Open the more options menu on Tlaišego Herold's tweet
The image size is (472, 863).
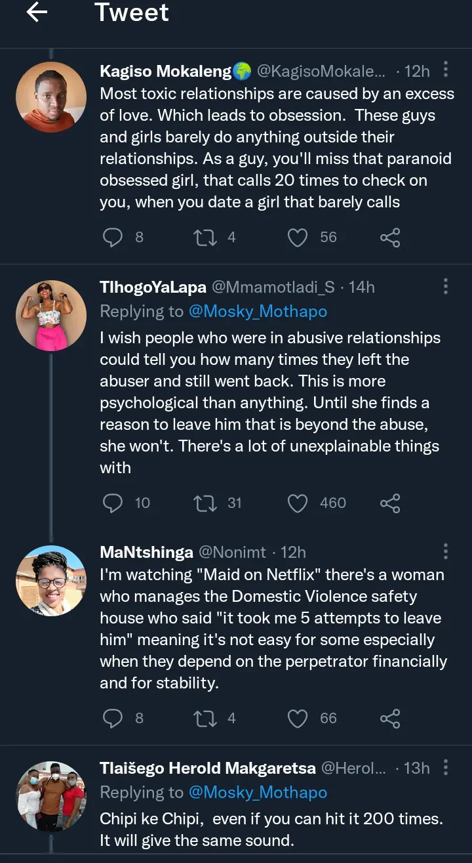coord(446,767)
